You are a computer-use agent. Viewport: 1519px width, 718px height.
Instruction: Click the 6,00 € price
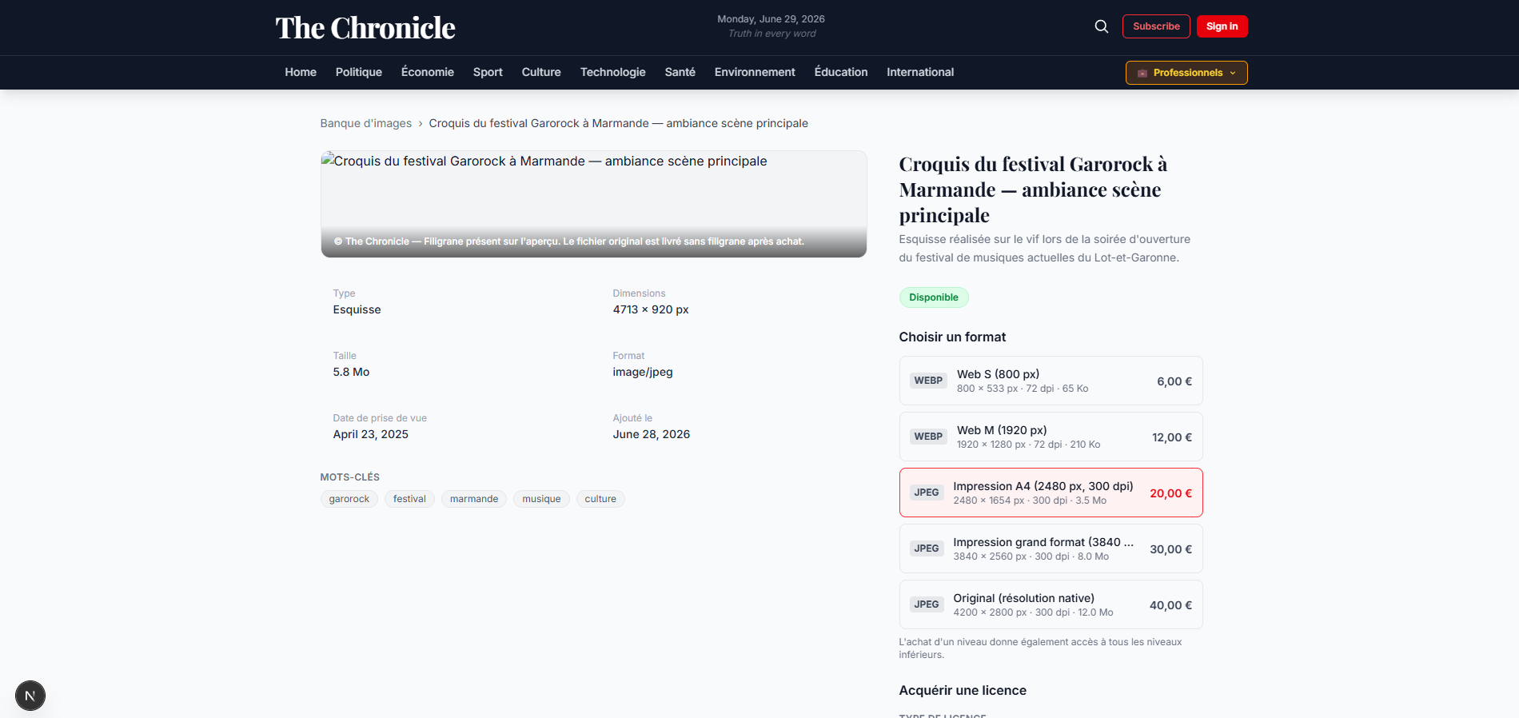[x=1174, y=381]
